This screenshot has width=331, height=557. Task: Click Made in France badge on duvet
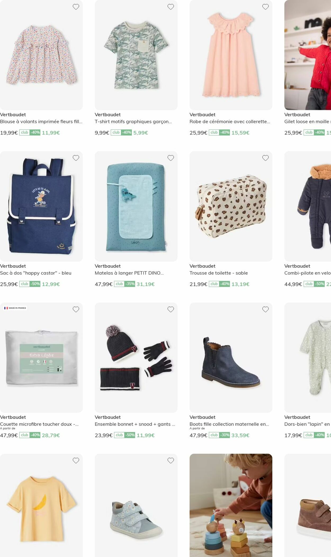(x=15, y=308)
